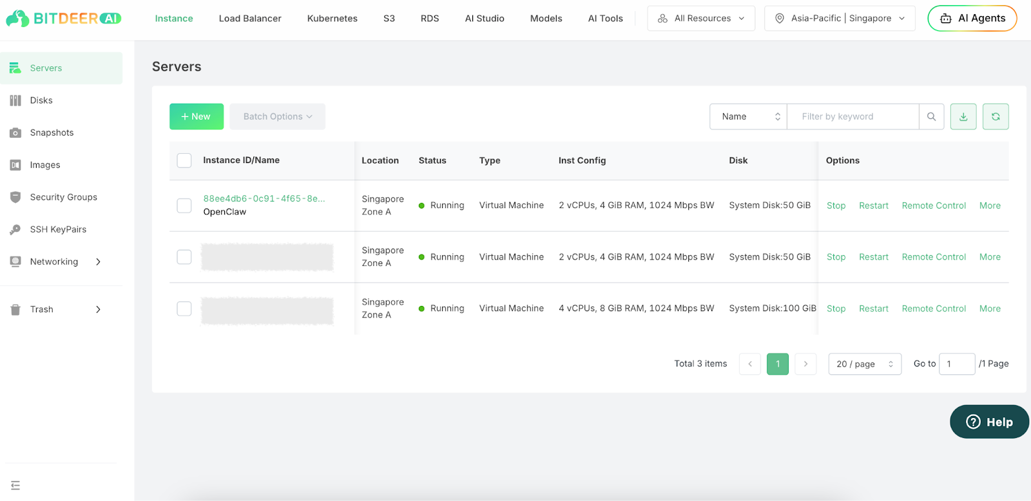This screenshot has height=501, width=1031.
Task: Open Snapshots via its camera icon
Action: pyautogui.click(x=15, y=133)
